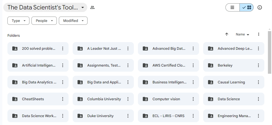Open more actions for AWS Certified Cloud folder

[x=193, y=65]
